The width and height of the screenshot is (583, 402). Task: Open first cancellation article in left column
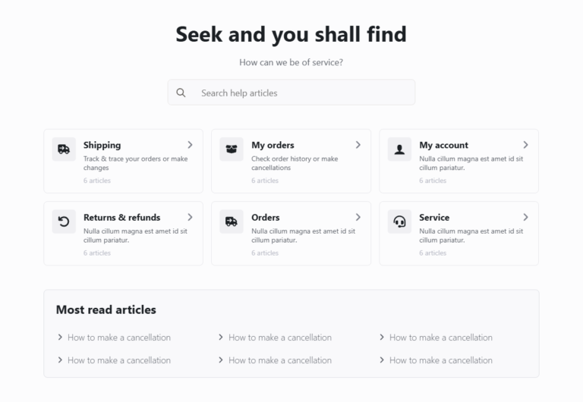click(x=118, y=338)
